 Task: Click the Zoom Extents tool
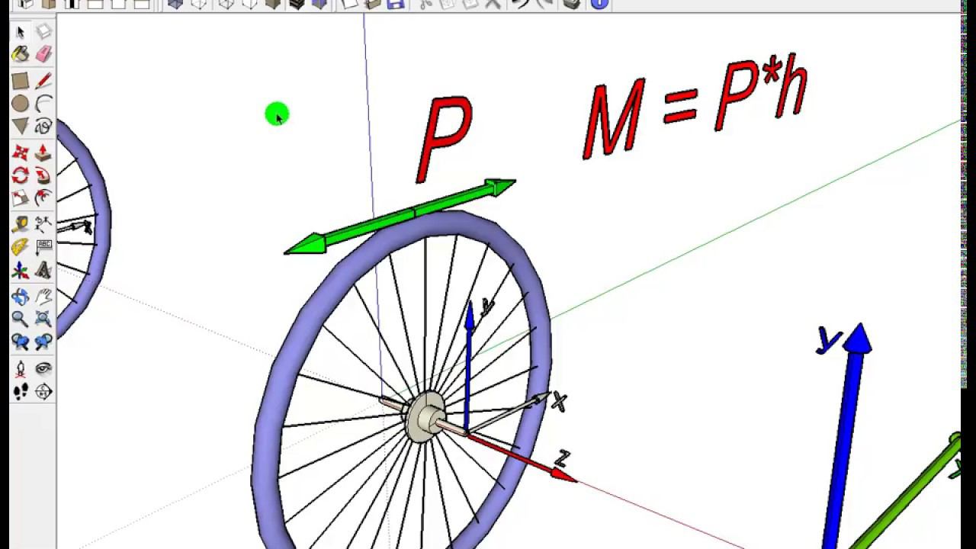43,319
